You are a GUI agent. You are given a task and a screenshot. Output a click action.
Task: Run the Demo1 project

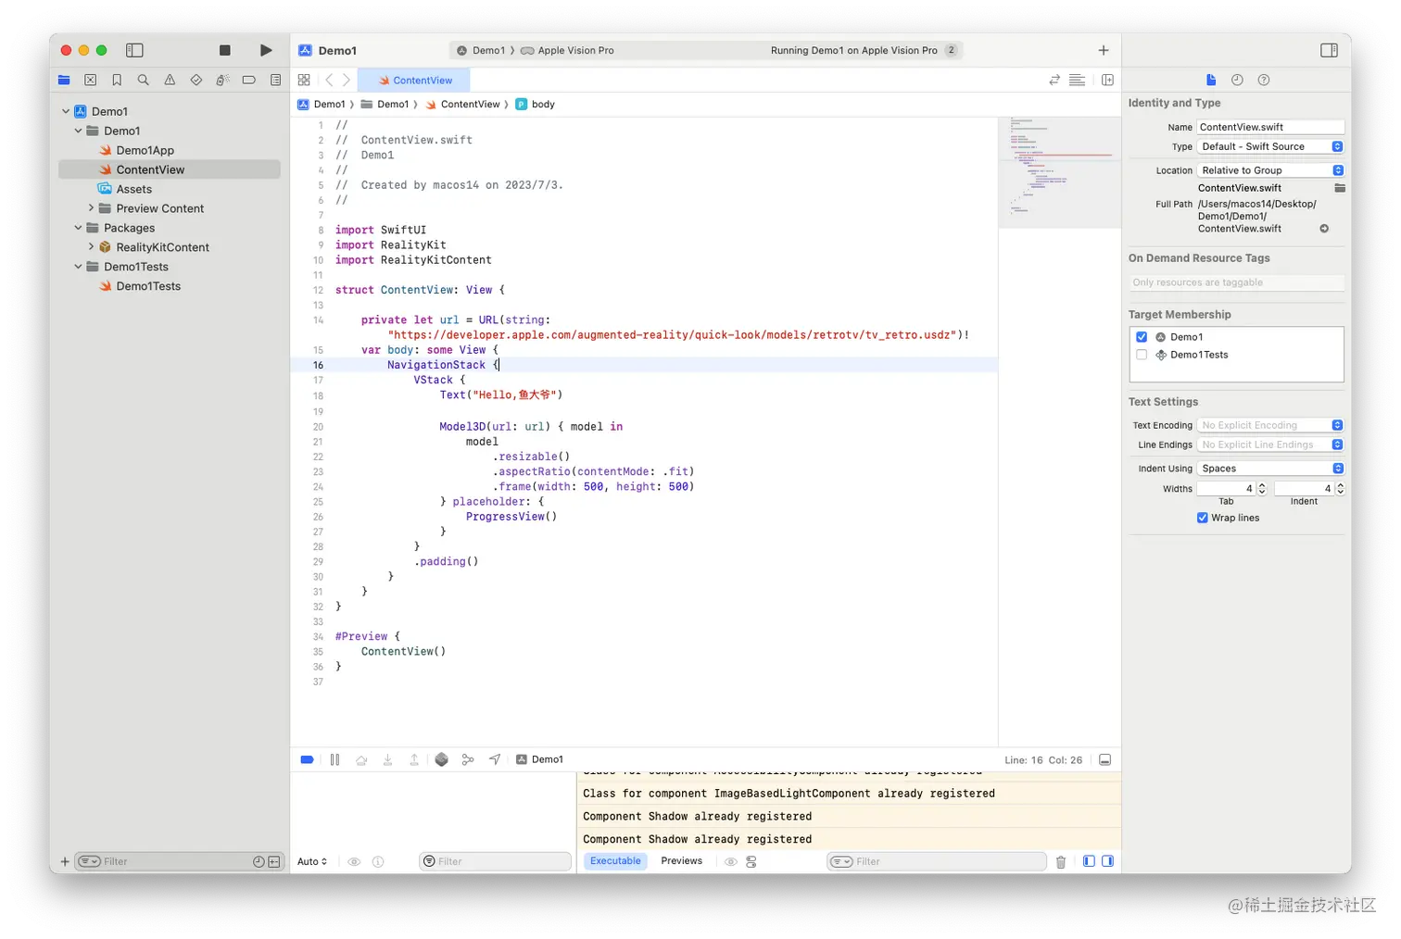click(266, 50)
